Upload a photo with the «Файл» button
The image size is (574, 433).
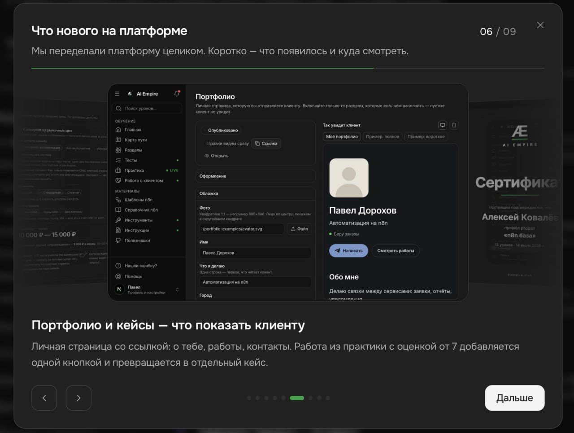click(x=299, y=229)
